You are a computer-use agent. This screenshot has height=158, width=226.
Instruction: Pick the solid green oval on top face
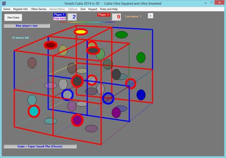click(121, 35)
